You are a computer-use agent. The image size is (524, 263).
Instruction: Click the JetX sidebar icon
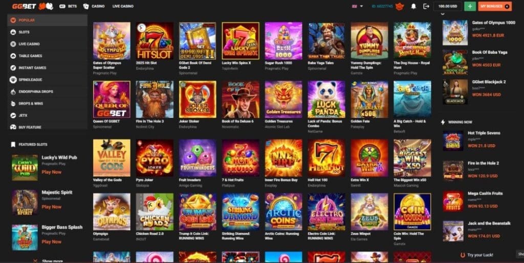13,115
